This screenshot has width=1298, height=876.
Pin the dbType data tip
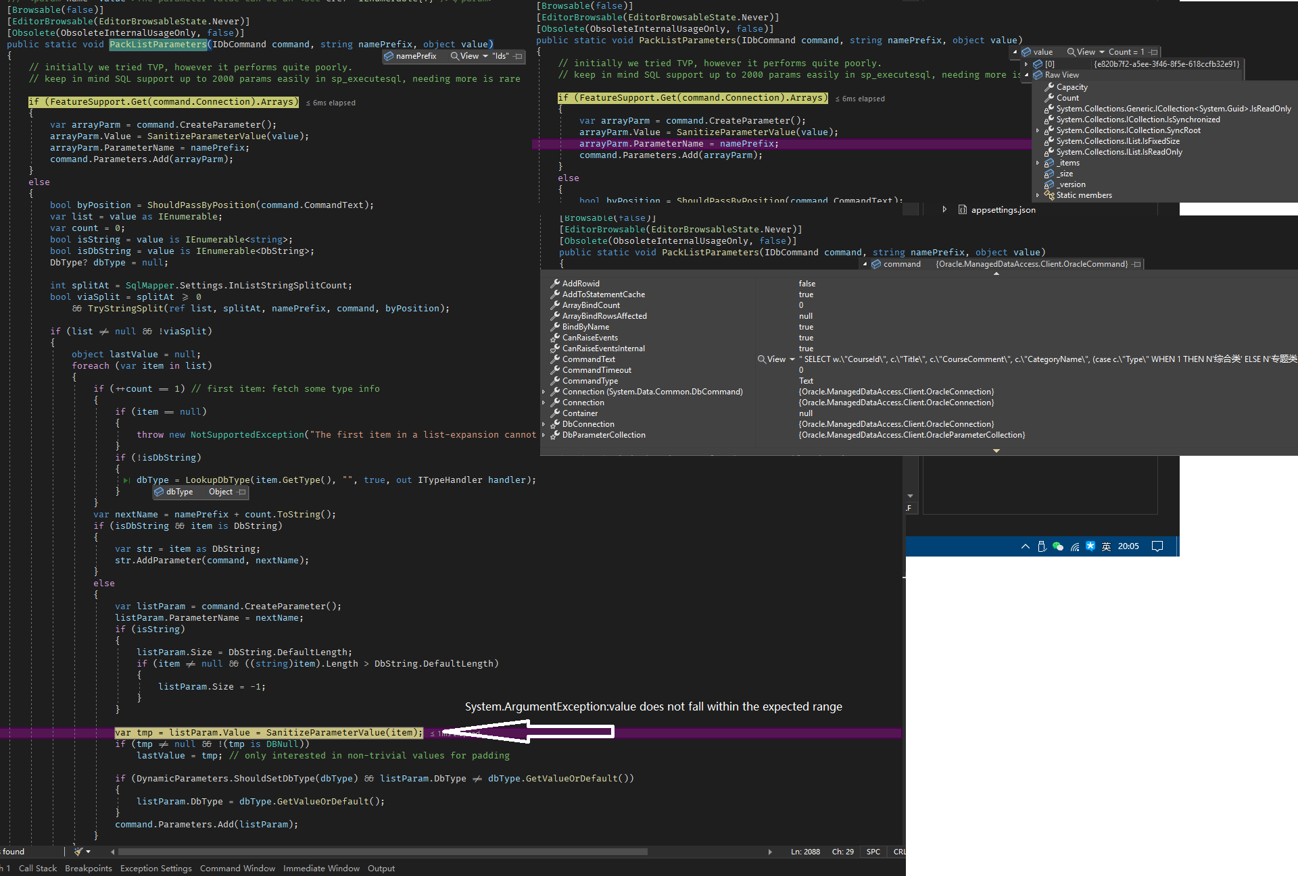click(242, 492)
